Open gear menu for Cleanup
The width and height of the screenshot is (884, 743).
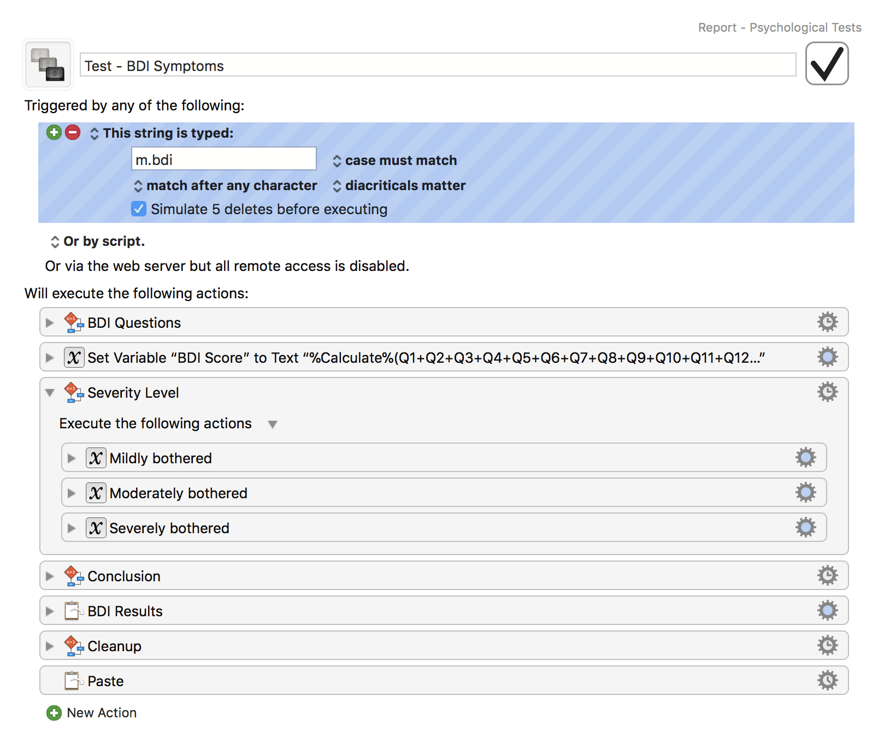(827, 645)
